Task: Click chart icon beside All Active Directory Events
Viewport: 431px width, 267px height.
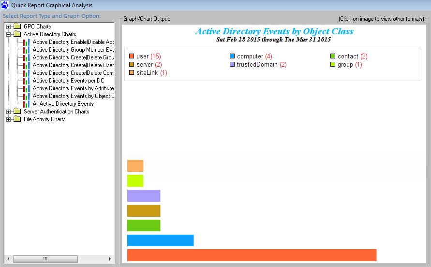Action: pos(27,104)
